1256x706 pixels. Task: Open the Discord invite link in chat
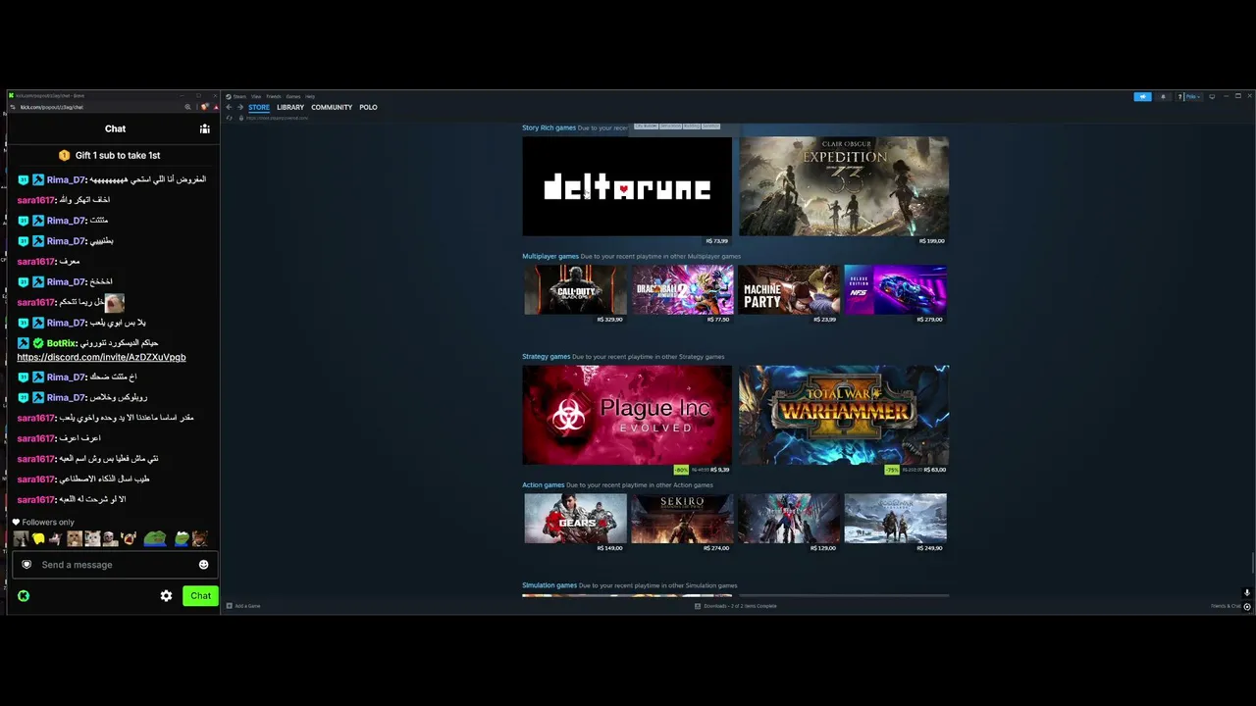(x=101, y=358)
